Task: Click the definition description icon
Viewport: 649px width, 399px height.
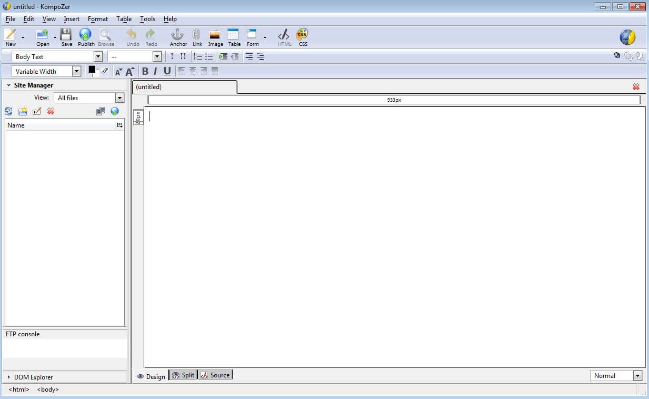Action: [260, 56]
